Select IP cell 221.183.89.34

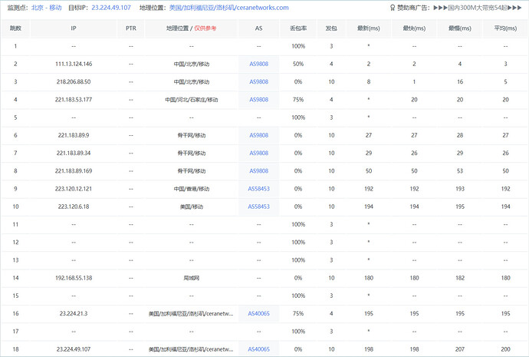74,153
